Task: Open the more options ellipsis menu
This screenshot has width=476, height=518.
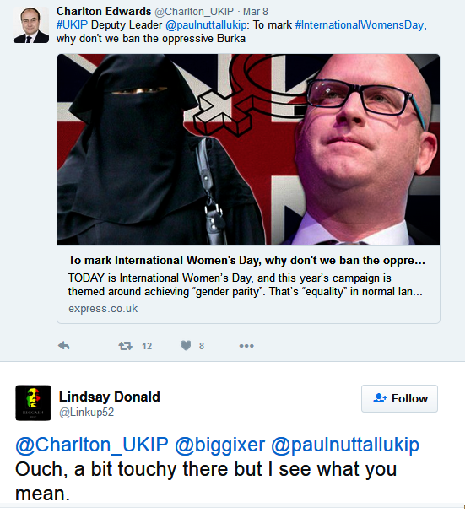Action: (x=246, y=346)
